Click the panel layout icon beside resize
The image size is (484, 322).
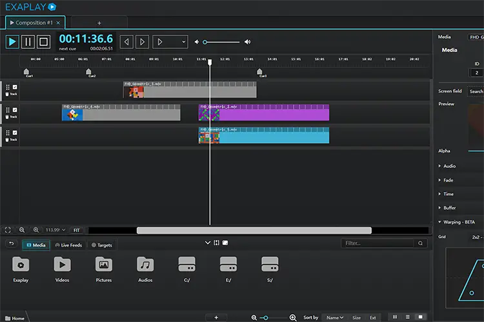pos(225,243)
